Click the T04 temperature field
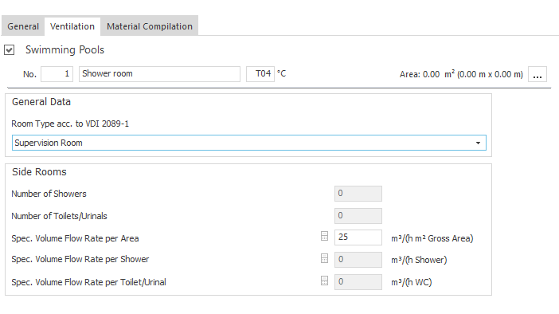Image resolution: width=559 pixels, height=314 pixels. (x=260, y=74)
